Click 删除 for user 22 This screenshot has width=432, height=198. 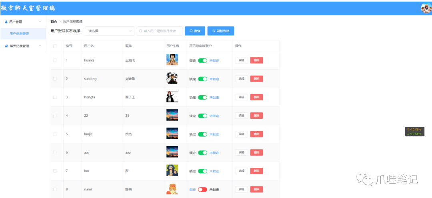click(256, 116)
